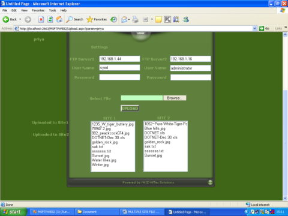Select Sunset.jpg in Site 2 list

(x=153, y=155)
